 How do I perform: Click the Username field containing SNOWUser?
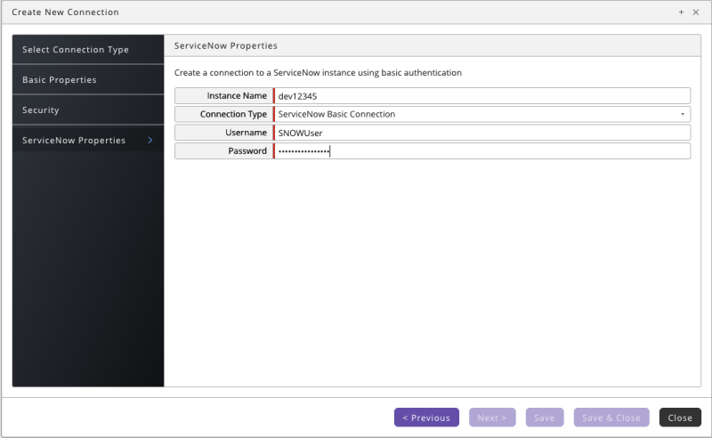pos(482,133)
